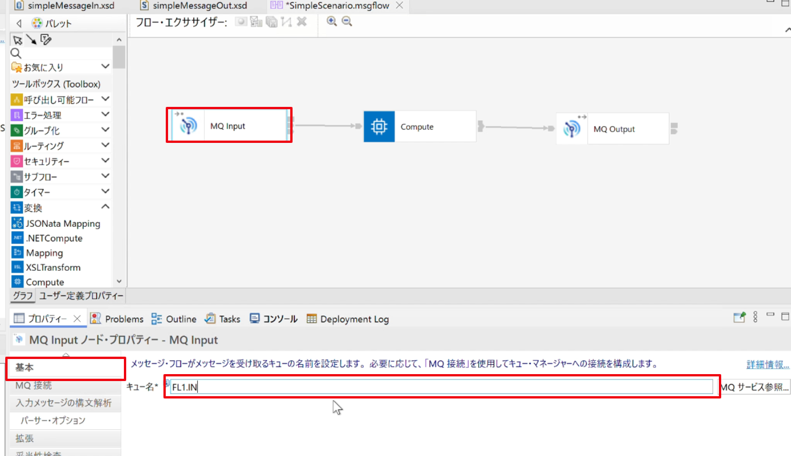Click the MQ サービス参照 button

tap(754, 387)
